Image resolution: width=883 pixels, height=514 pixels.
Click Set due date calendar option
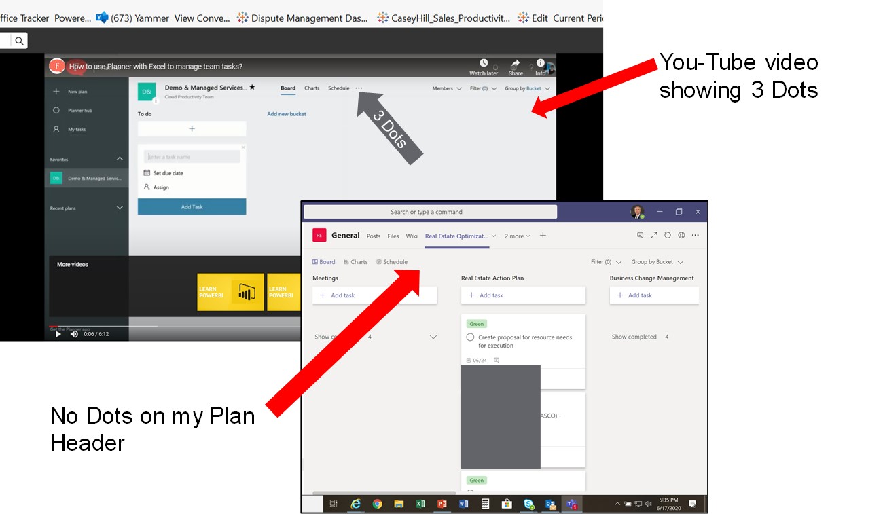163,173
